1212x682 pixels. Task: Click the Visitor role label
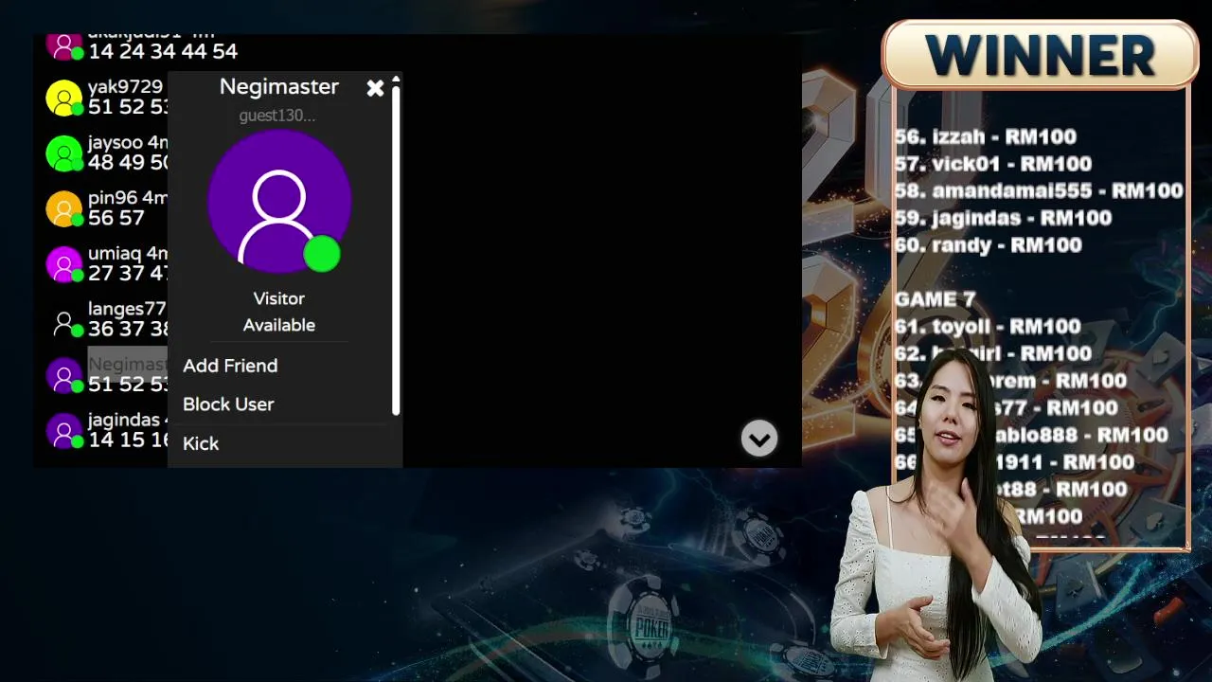[x=278, y=298]
